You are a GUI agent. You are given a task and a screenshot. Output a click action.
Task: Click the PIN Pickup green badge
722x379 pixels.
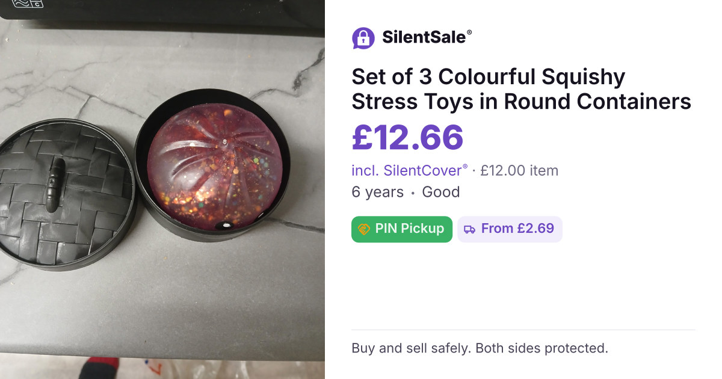(402, 229)
